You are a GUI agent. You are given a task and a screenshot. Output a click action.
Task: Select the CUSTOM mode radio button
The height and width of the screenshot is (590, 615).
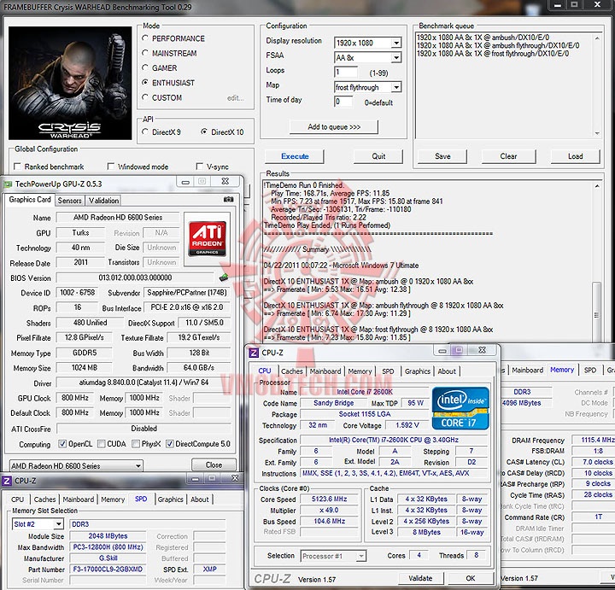(145, 97)
